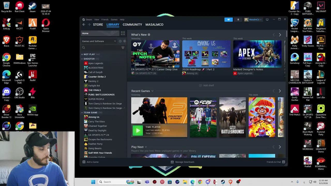Select Destiny 2 in the library list
Viewport: 331px width, 186px height.
(x=93, y=81)
